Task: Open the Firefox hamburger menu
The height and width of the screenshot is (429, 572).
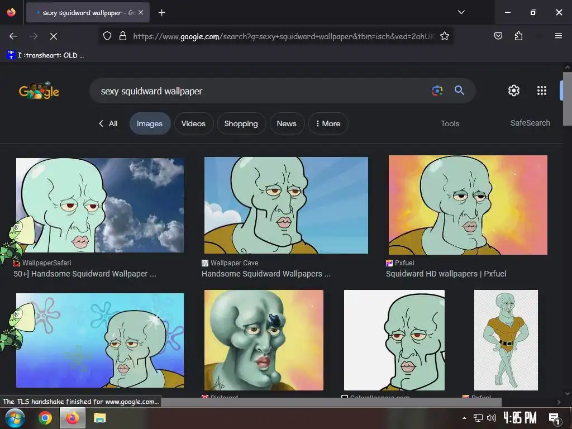Action: pyautogui.click(x=558, y=36)
